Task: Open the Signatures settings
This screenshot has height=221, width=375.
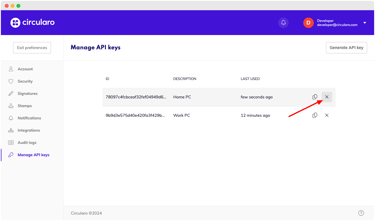Action: [x=28, y=93]
